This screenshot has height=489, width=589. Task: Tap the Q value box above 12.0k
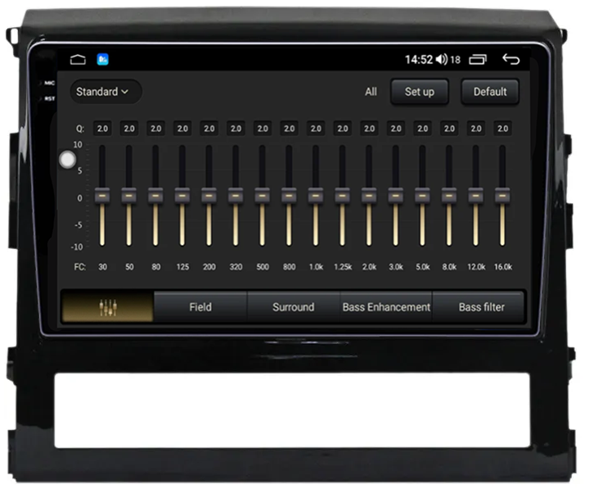click(x=475, y=129)
